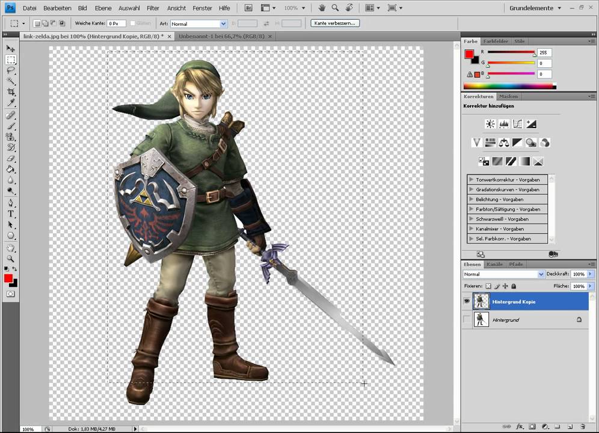
Task: Select the Hand tool in toolbox
Action: (11, 248)
